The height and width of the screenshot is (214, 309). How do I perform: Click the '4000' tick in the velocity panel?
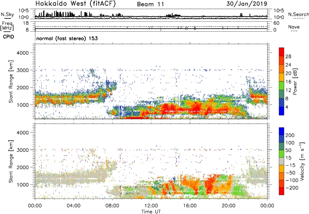point(23,132)
